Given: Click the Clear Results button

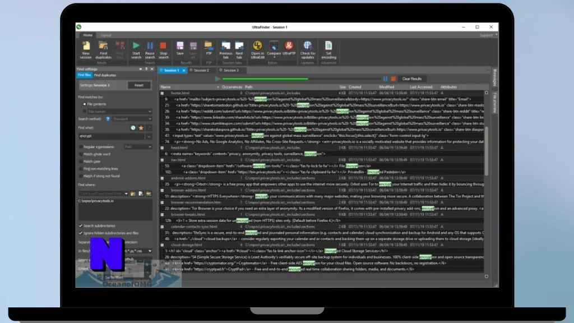Looking at the screenshot, I should 412,79.
